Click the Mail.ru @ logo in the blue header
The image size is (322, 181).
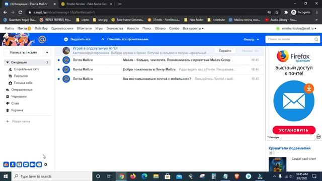(x=42, y=39)
